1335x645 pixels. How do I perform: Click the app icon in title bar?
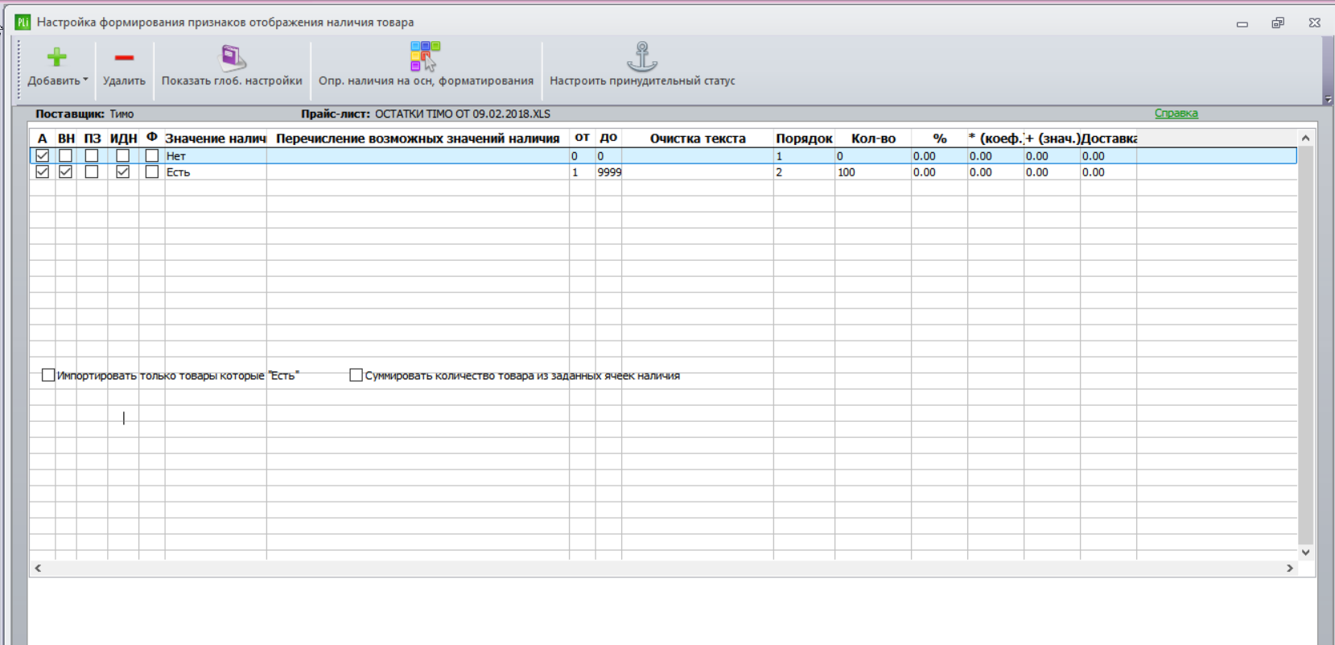click(22, 22)
